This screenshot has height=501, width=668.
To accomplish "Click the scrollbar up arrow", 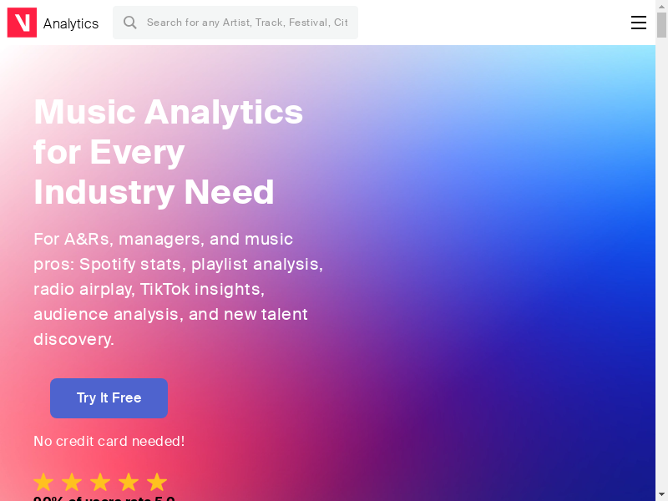I will 661,7.
